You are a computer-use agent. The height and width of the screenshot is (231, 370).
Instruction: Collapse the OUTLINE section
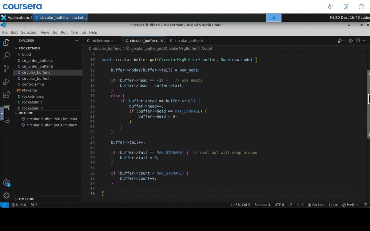pos(25,113)
